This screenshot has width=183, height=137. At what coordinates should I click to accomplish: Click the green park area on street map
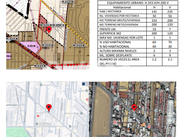tap(16, 132)
